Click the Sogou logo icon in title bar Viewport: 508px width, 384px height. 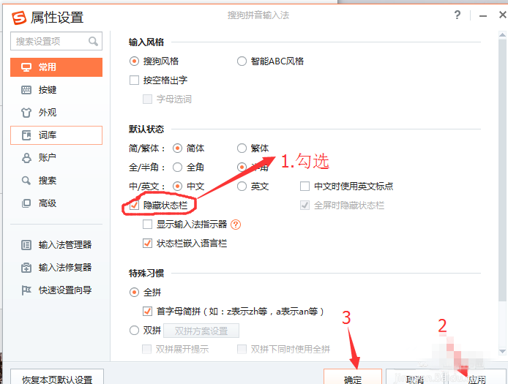(19, 18)
